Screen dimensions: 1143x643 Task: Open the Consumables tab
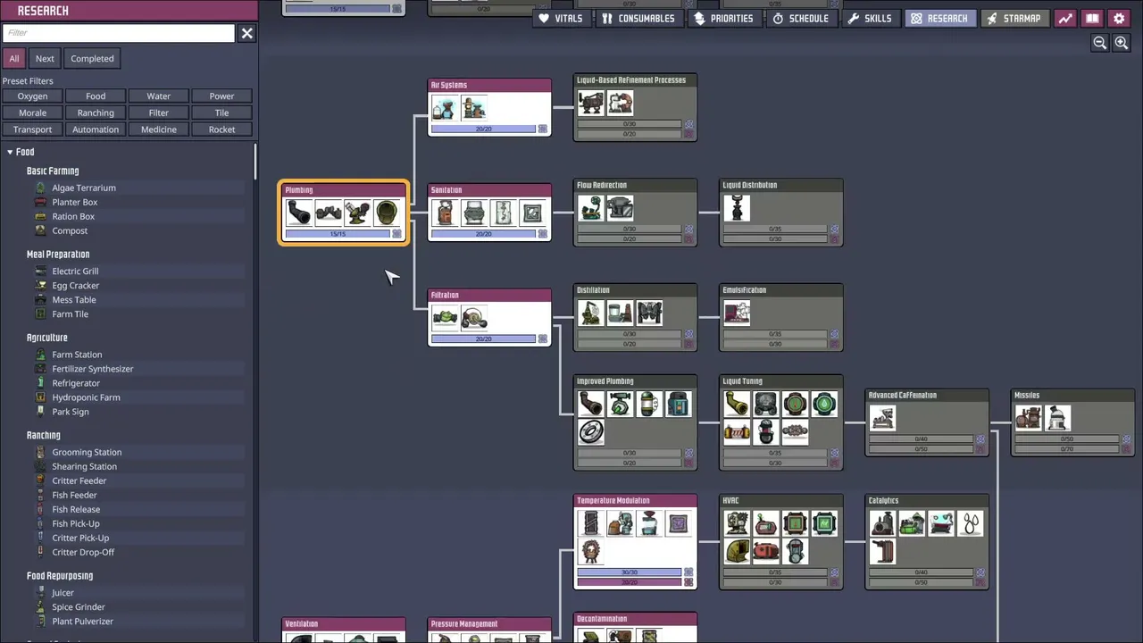[x=638, y=18]
